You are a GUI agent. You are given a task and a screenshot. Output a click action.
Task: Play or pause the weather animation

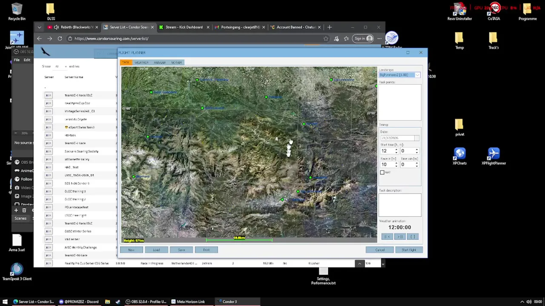click(400, 237)
